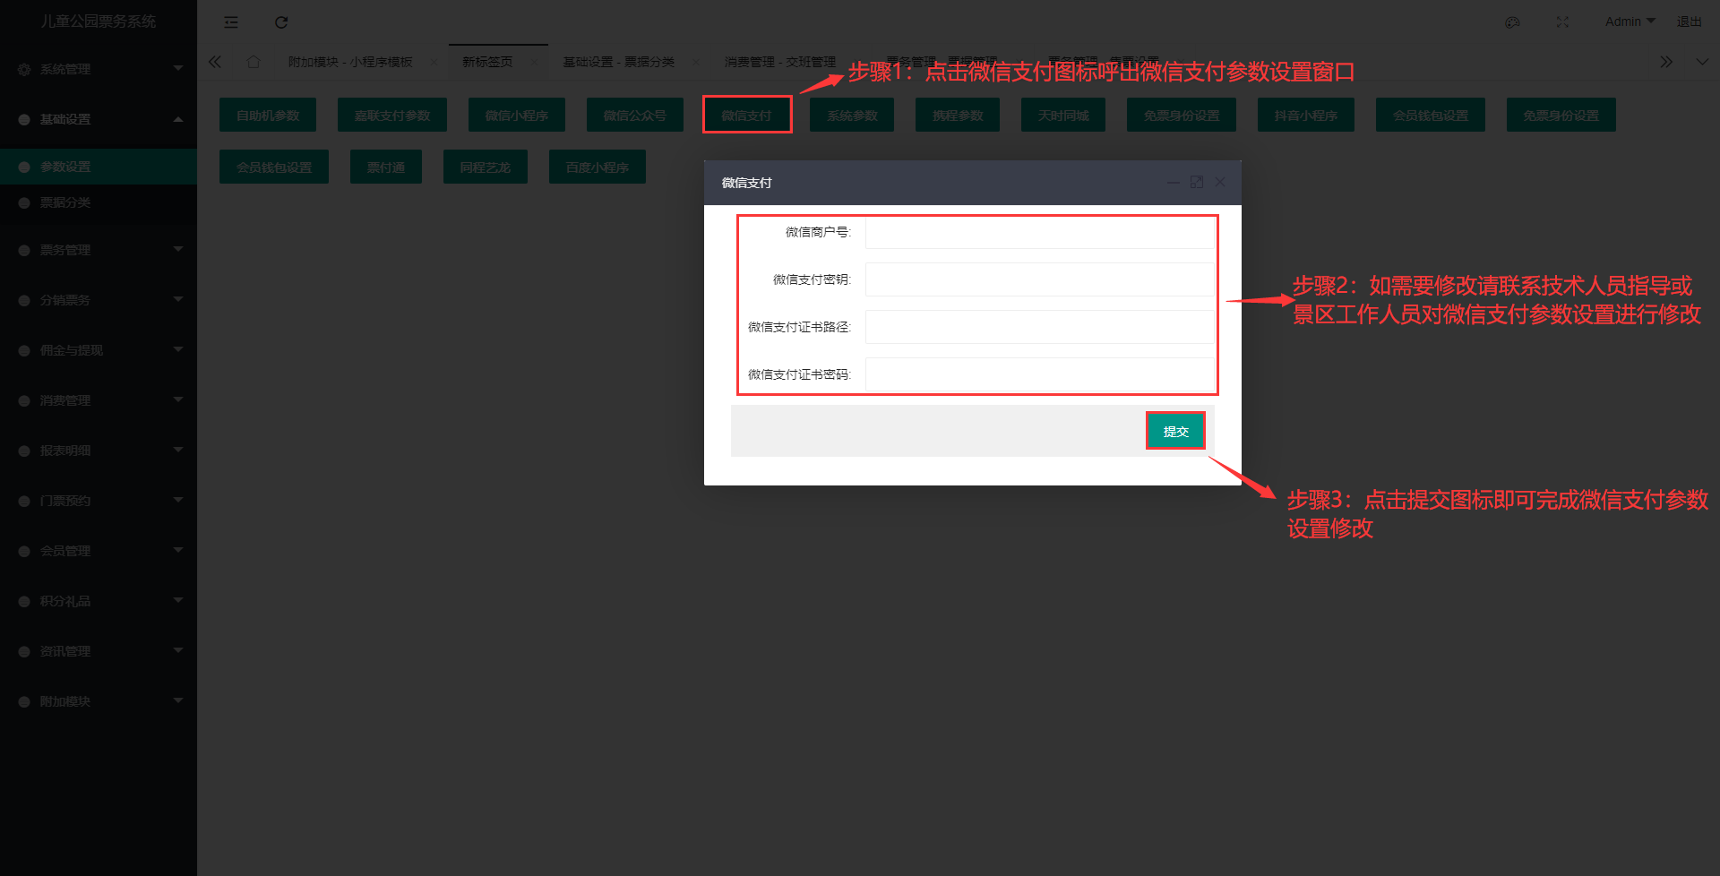Click the 嘉联支付参数 button

(392, 115)
